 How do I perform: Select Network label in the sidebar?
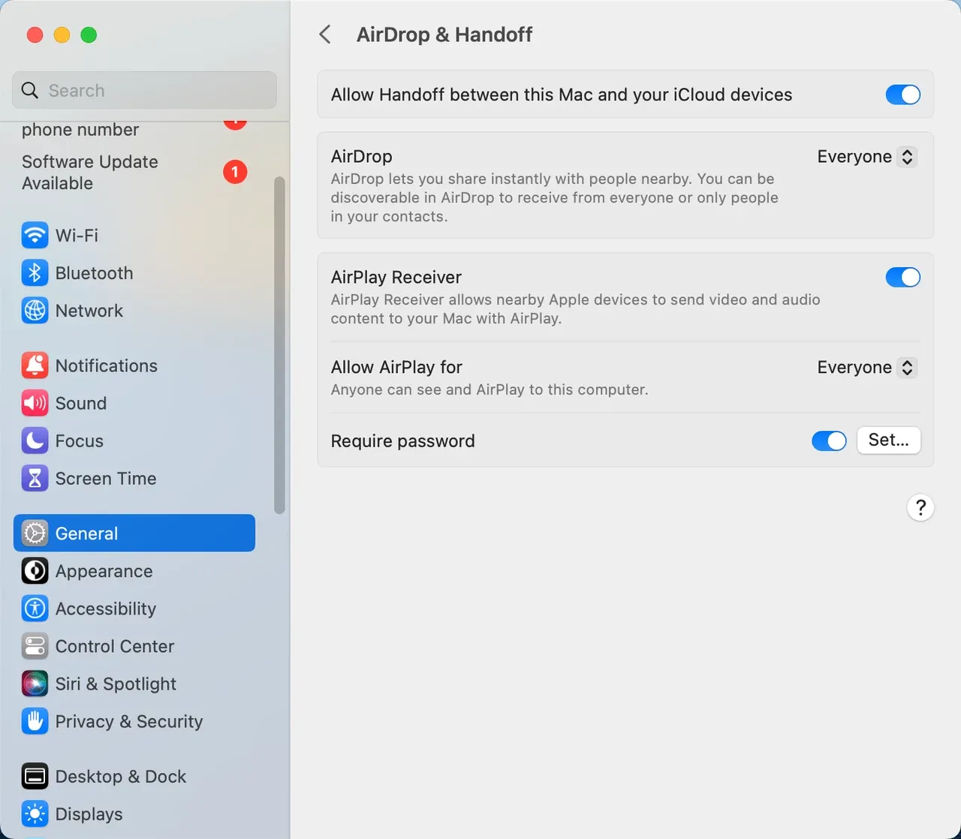(89, 311)
